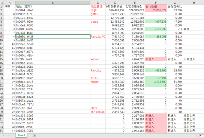Click the -19.78% percentage cell

[175, 70]
